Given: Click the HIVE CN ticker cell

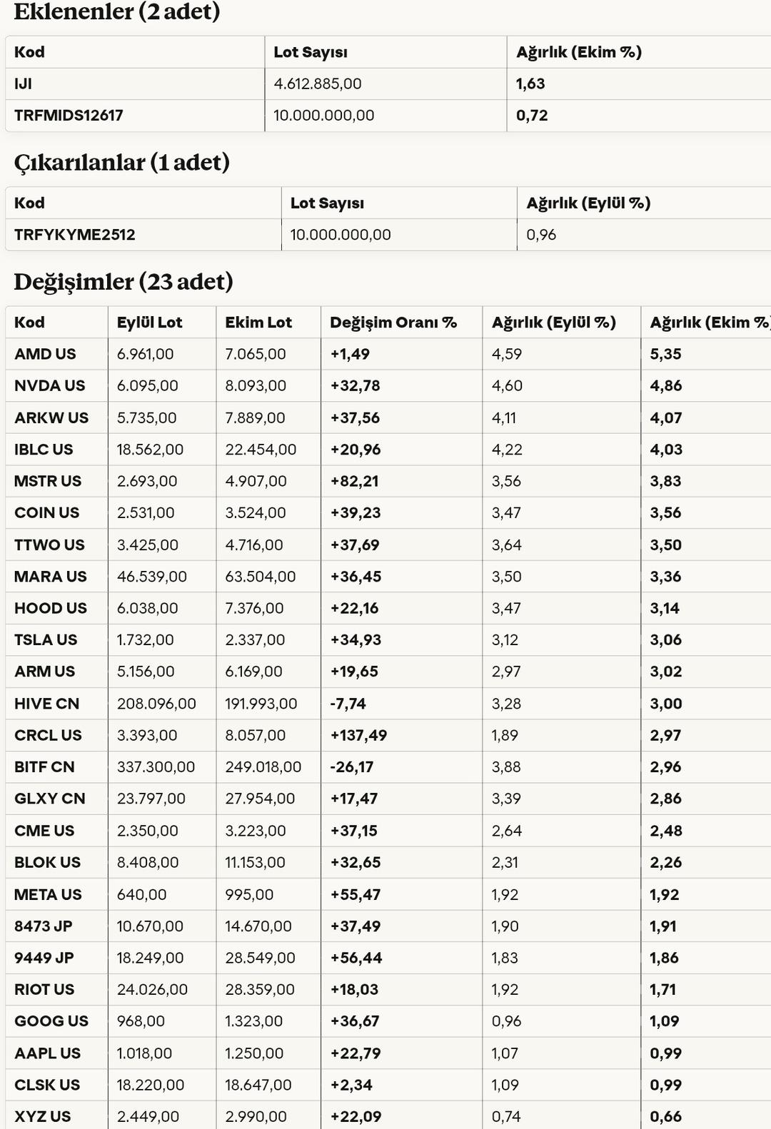Looking at the screenshot, I should pos(46,704).
